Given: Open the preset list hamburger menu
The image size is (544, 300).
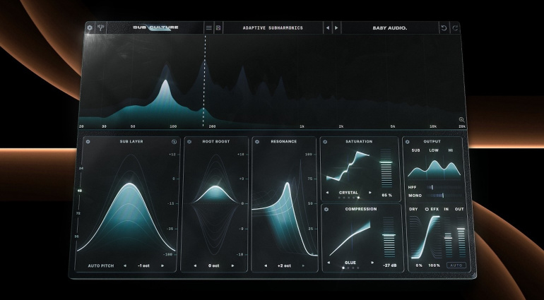Looking at the screenshot, I should pos(209,28).
